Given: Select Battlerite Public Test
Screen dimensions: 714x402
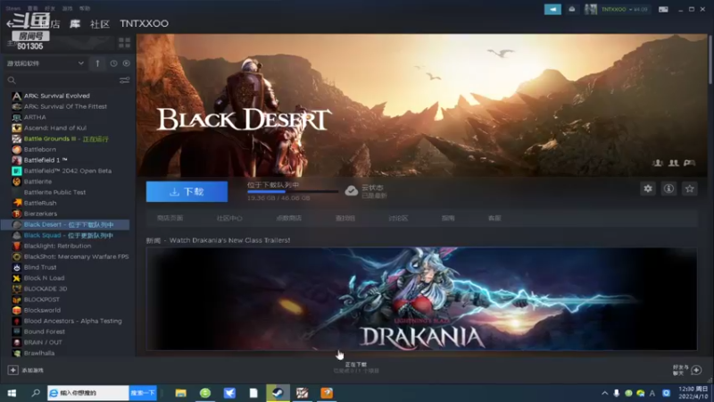Looking at the screenshot, I should point(54,192).
